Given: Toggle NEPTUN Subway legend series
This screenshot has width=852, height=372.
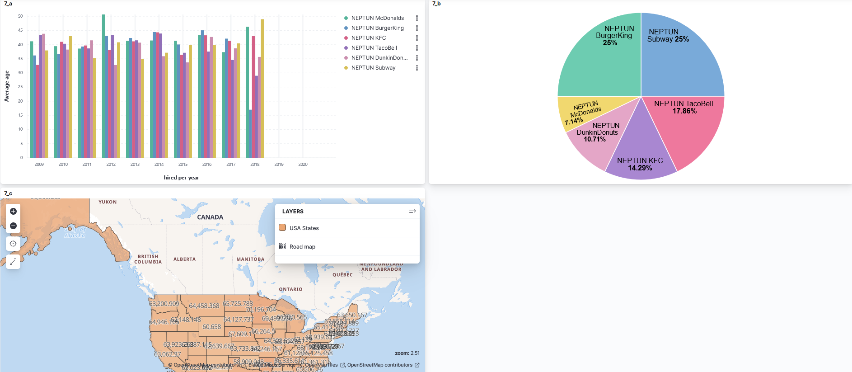Looking at the screenshot, I should (373, 68).
